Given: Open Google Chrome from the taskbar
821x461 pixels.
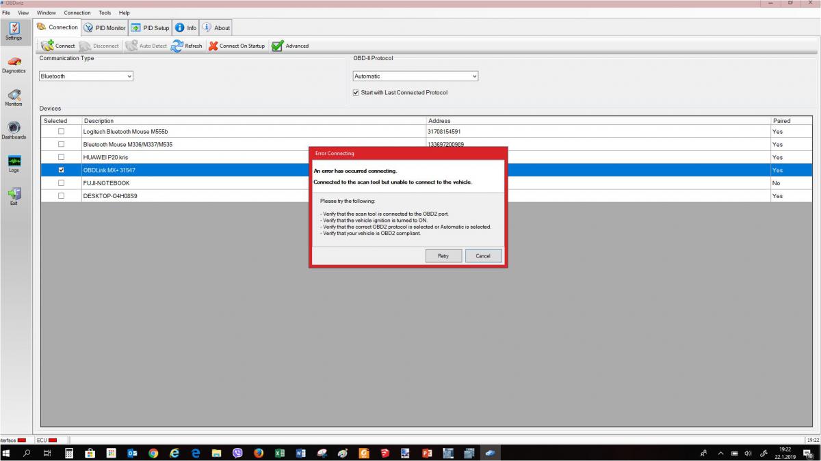Looking at the screenshot, I should click(153, 453).
